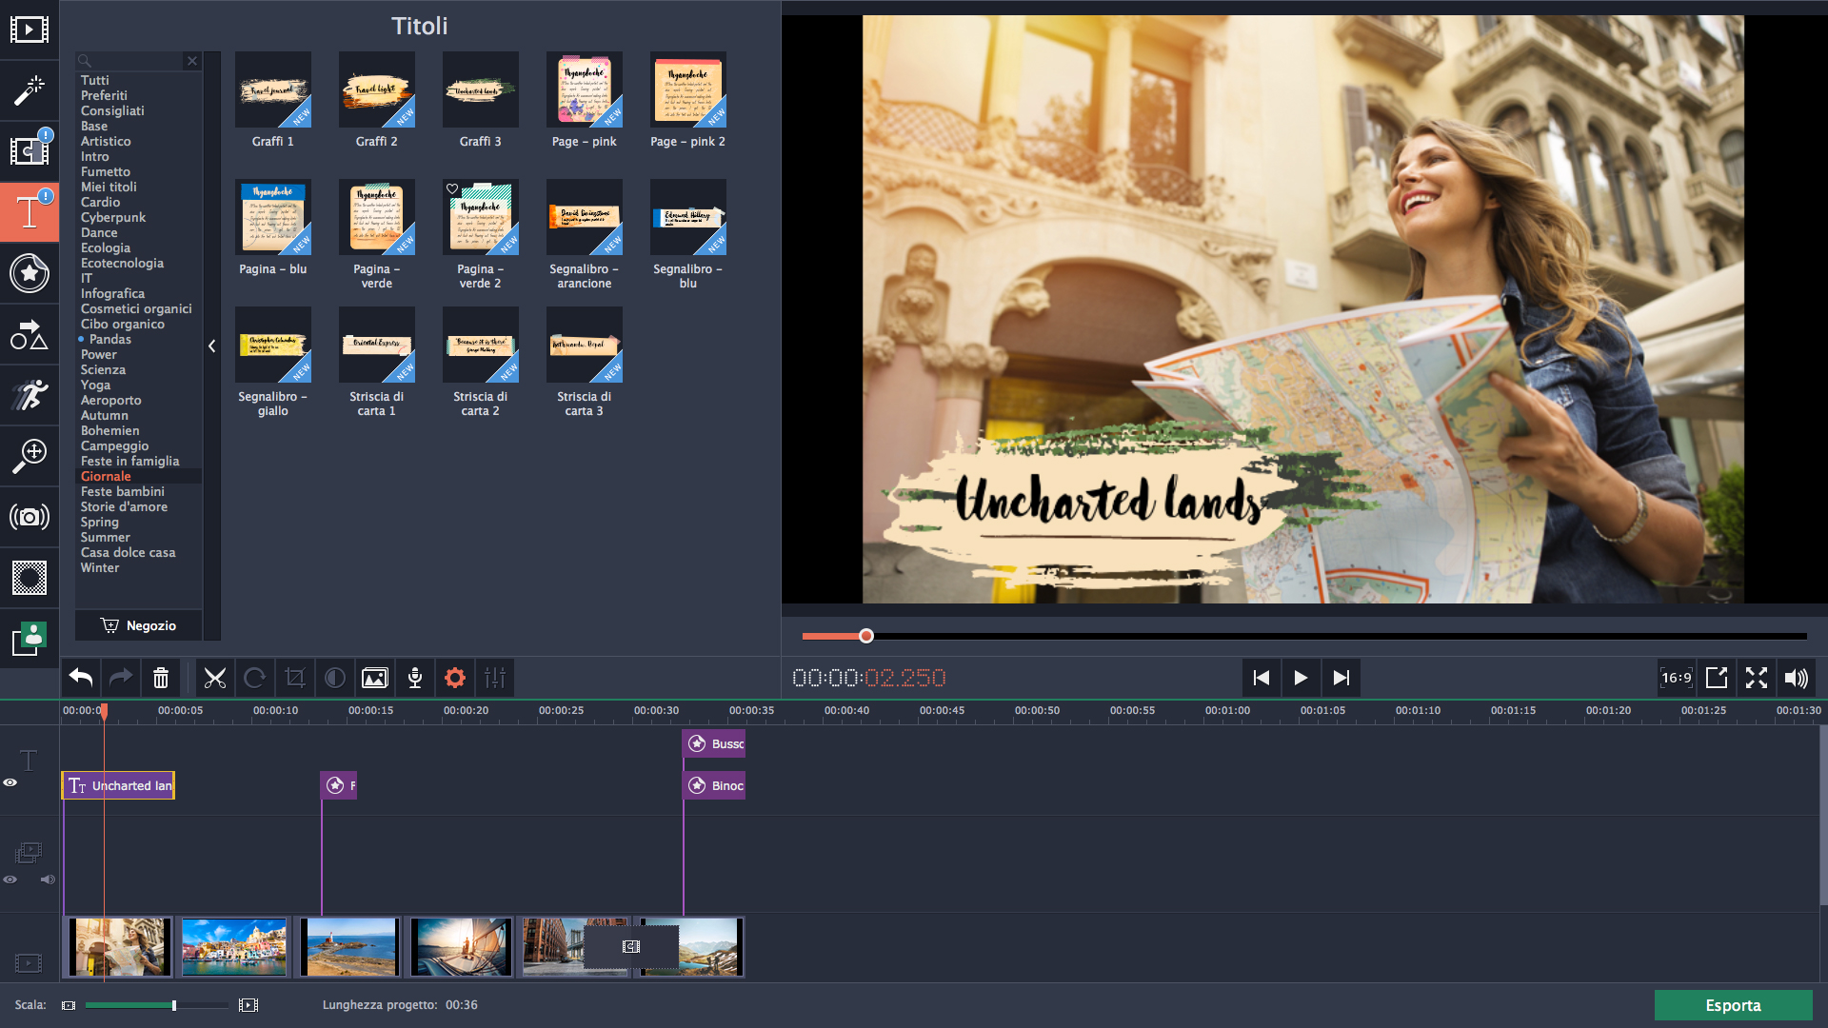Screen dimensions: 1828x1028
Task: Open the Negozio store button
Action: coord(139,625)
